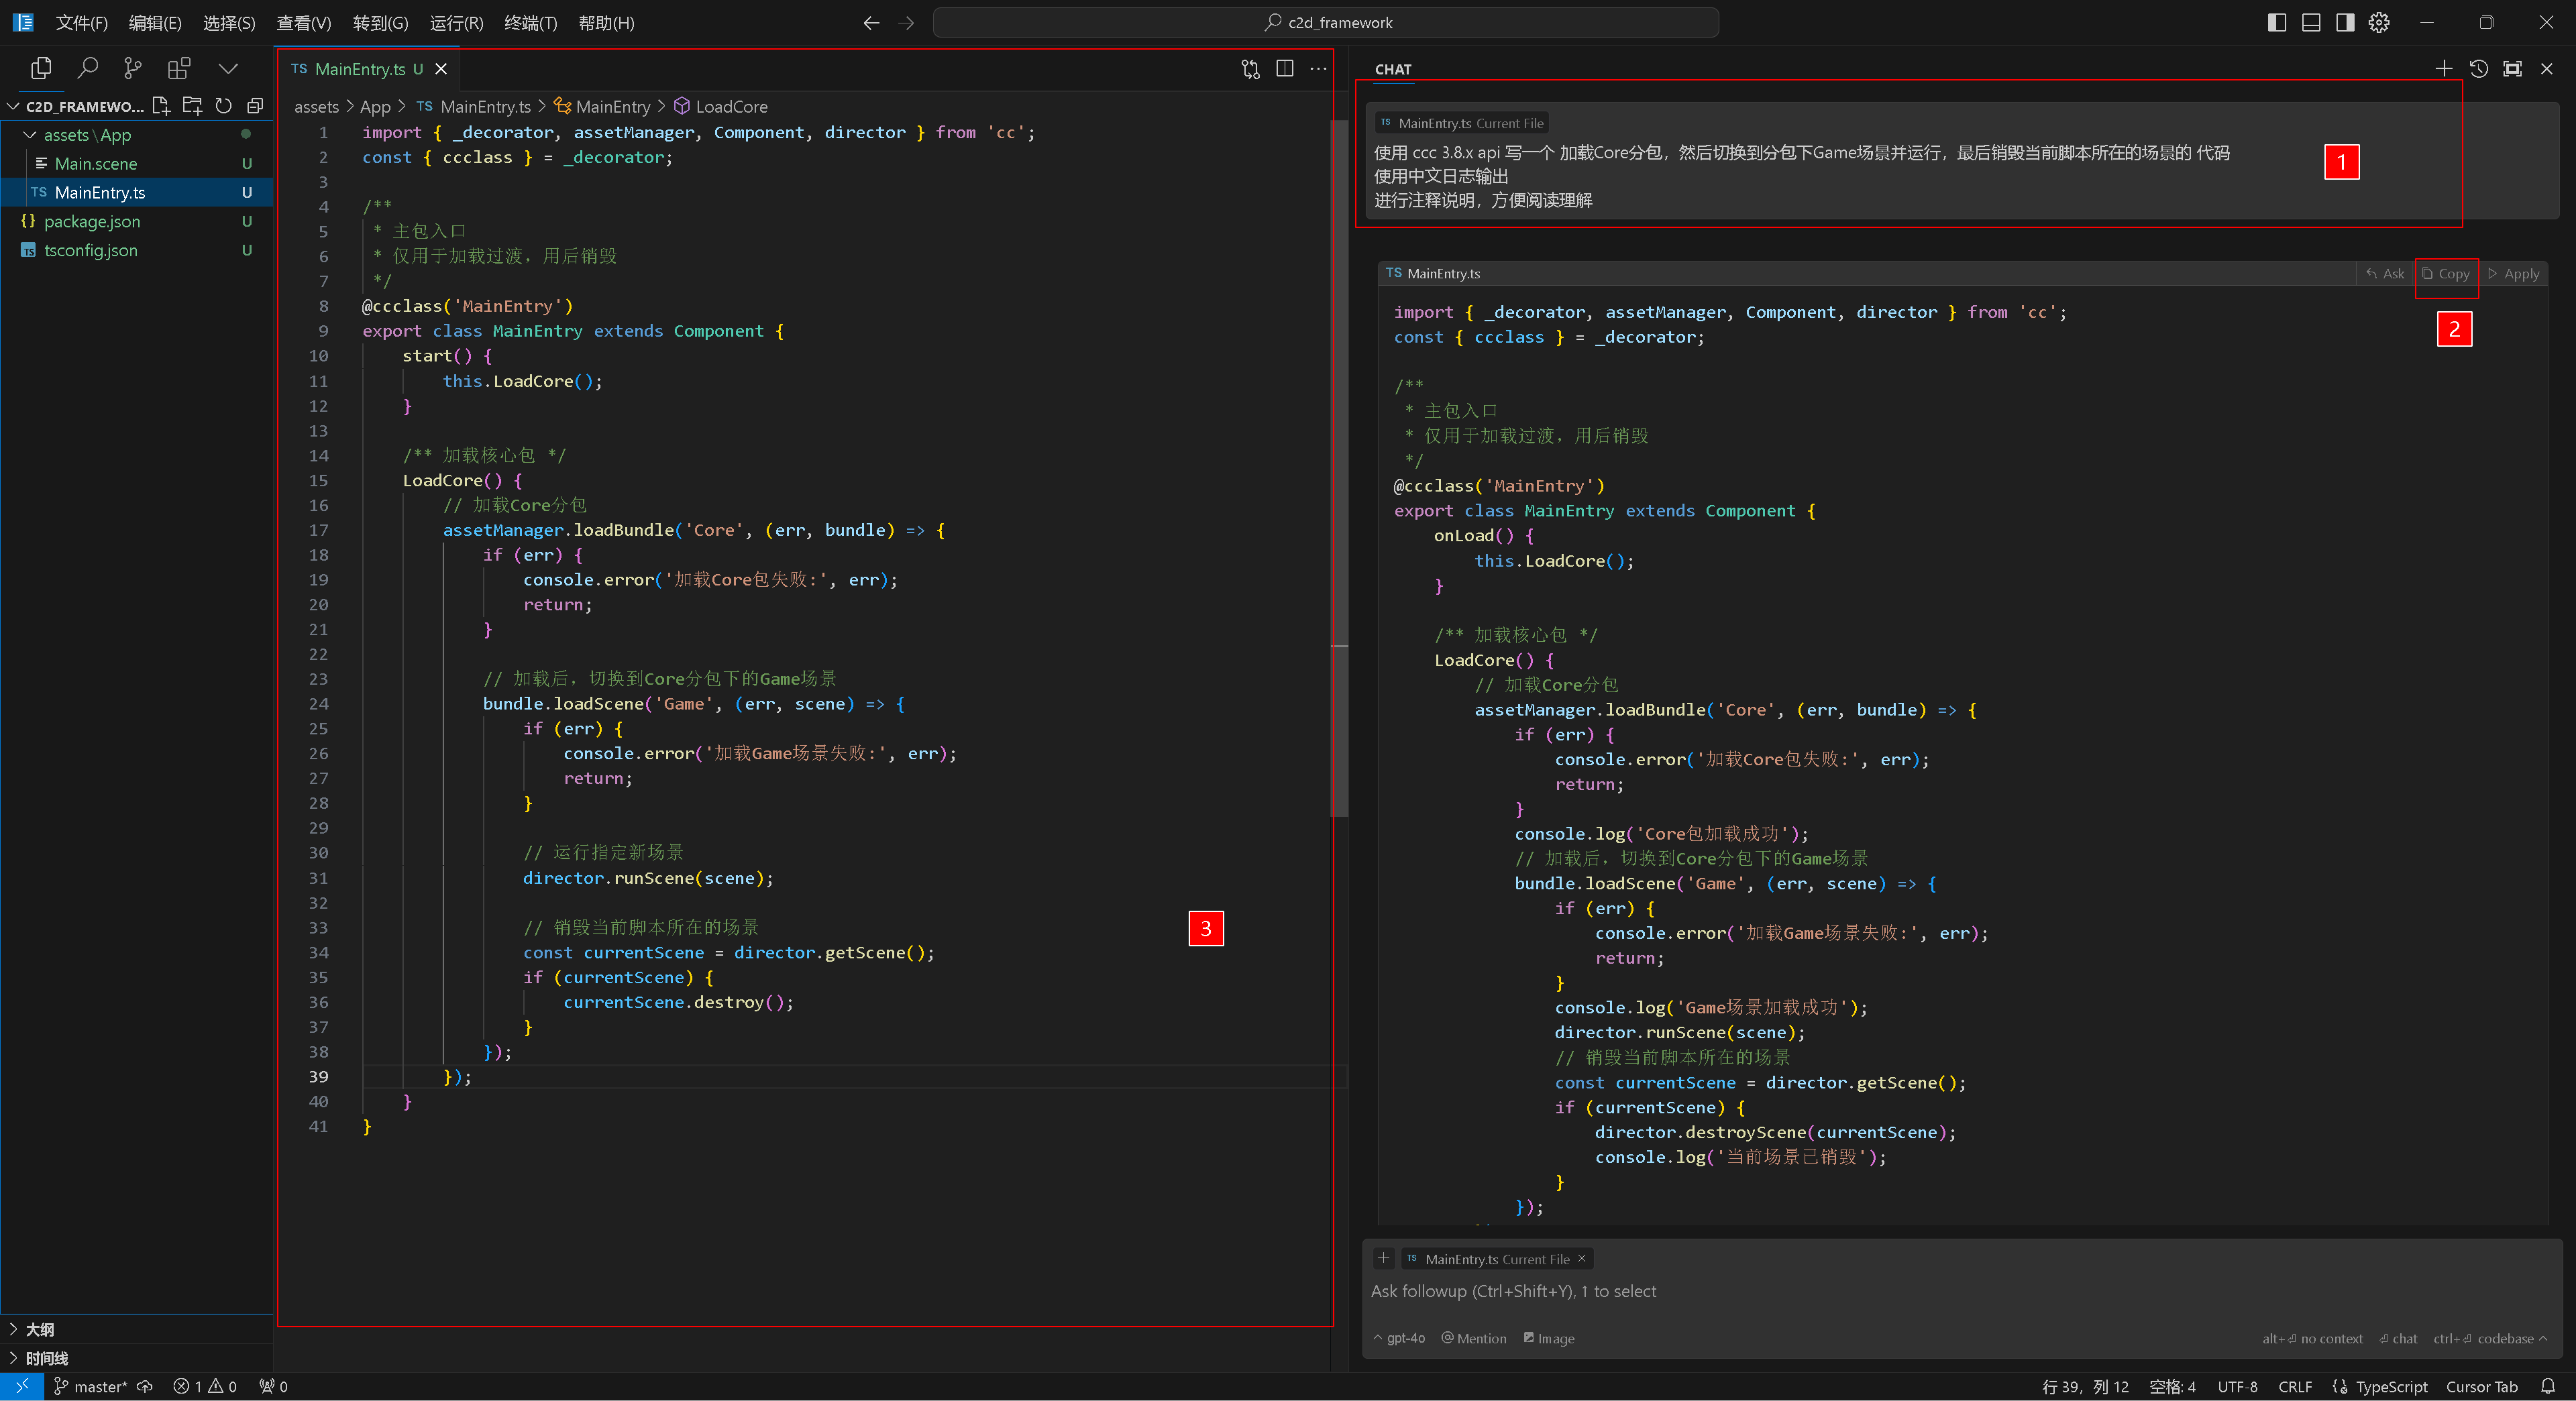
Task: Click the MainEntry class breadcrumb
Action: tap(602, 106)
